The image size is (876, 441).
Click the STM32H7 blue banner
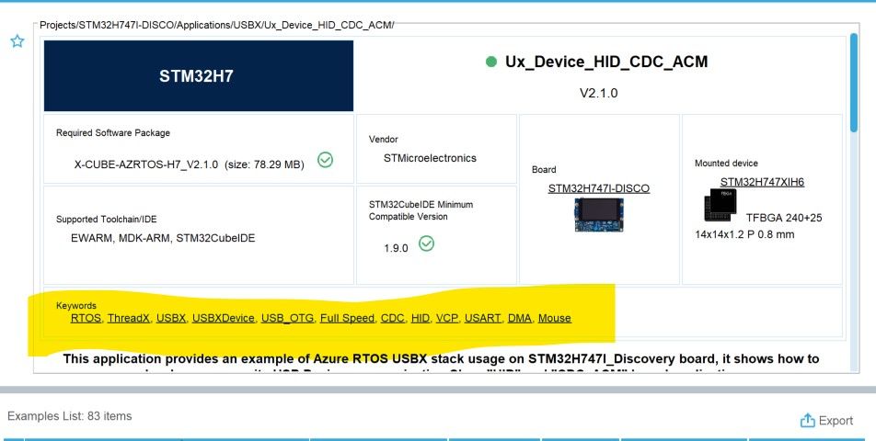tap(199, 76)
